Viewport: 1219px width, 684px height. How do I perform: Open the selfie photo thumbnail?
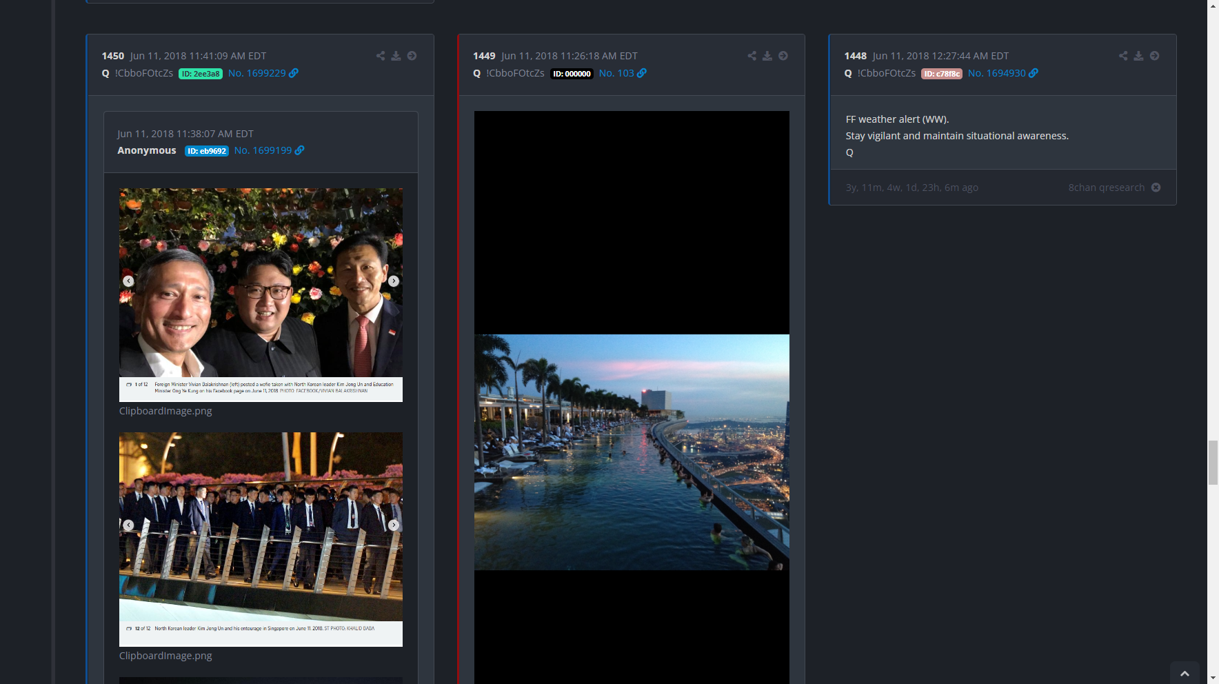pyautogui.click(x=261, y=295)
